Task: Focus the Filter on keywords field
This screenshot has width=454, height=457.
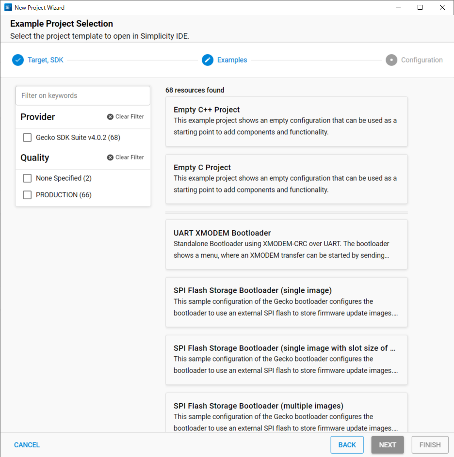Action: click(83, 95)
